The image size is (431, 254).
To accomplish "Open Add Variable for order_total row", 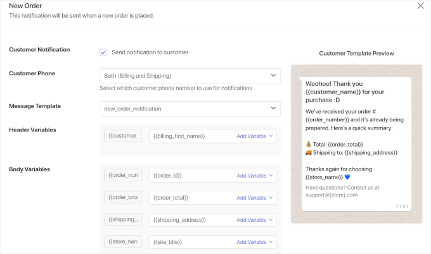I will [255, 198].
